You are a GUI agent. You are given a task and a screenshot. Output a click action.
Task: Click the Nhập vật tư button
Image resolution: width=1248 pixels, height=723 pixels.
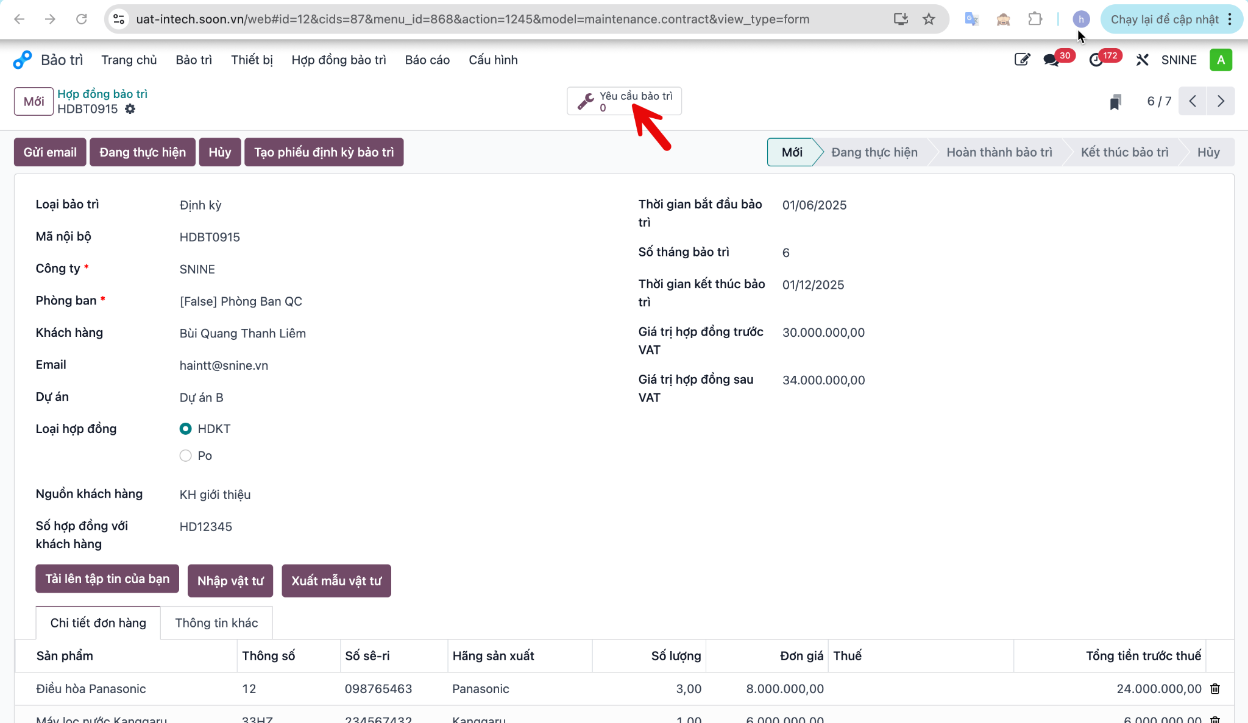point(230,580)
